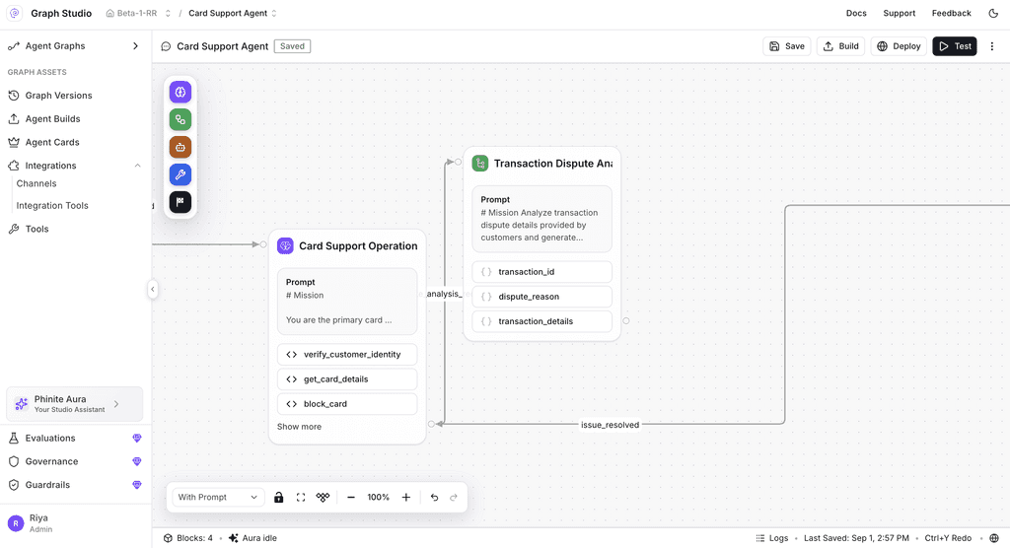The width and height of the screenshot is (1010, 548).
Task: Click the issue_resolved edge label
Action: click(610, 425)
